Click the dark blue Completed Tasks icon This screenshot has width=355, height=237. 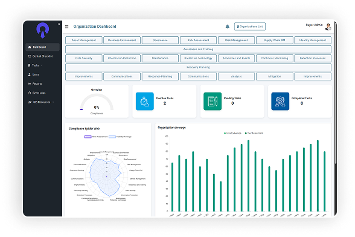280,102
